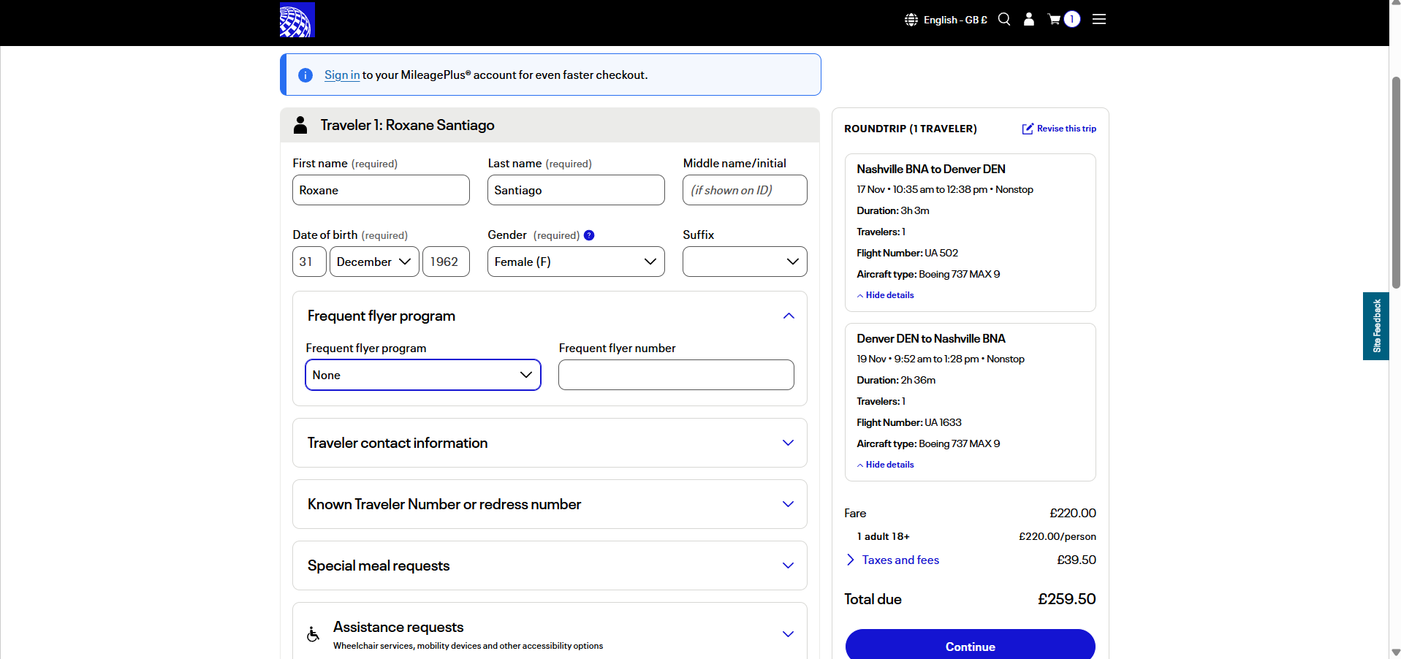Image resolution: width=1401 pixels, height=659 pixels.
Task: Click the Frequent flyer number input field
Action: click(675, 375)
